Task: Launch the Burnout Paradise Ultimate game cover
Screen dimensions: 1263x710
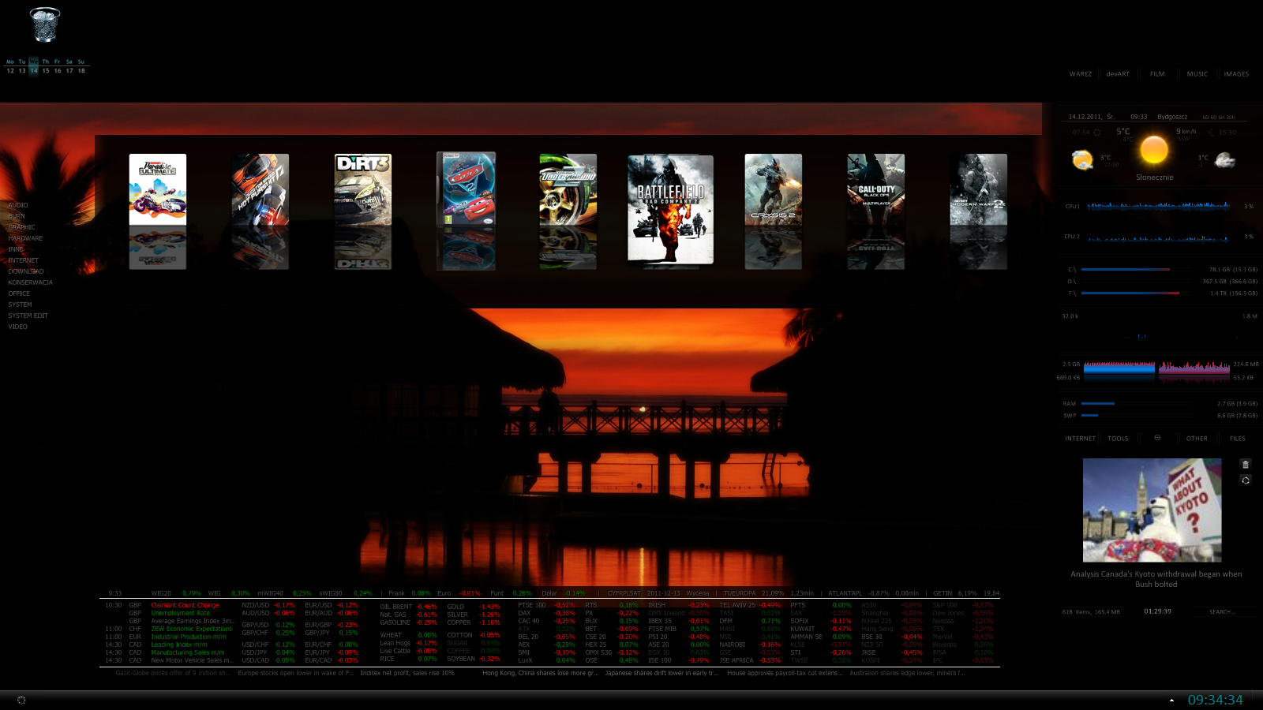Action: pyautogui.click(x=158, y=189)
